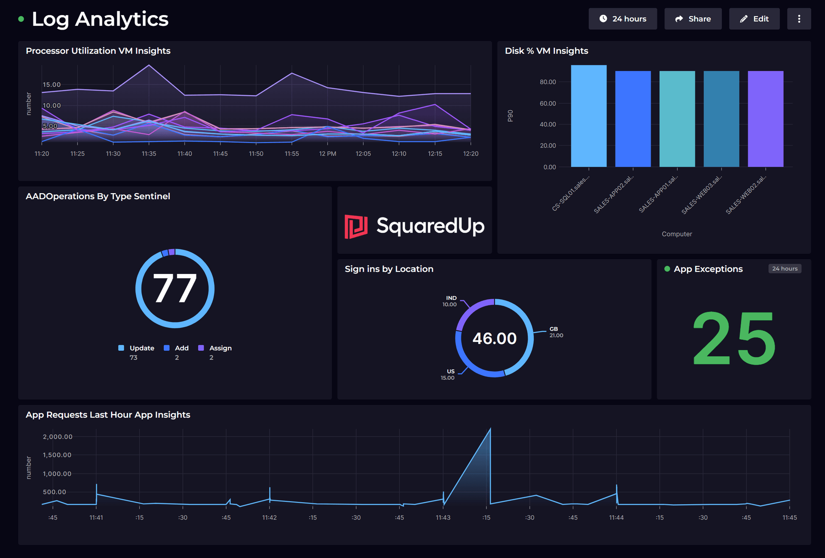Viewport: 825px width, 558px height.
Task: Toggle the Add legend item
Action: [x=181, y=348]
